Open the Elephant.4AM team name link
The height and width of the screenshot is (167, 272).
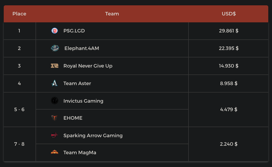pyautogui.click(x=82, y=48)
